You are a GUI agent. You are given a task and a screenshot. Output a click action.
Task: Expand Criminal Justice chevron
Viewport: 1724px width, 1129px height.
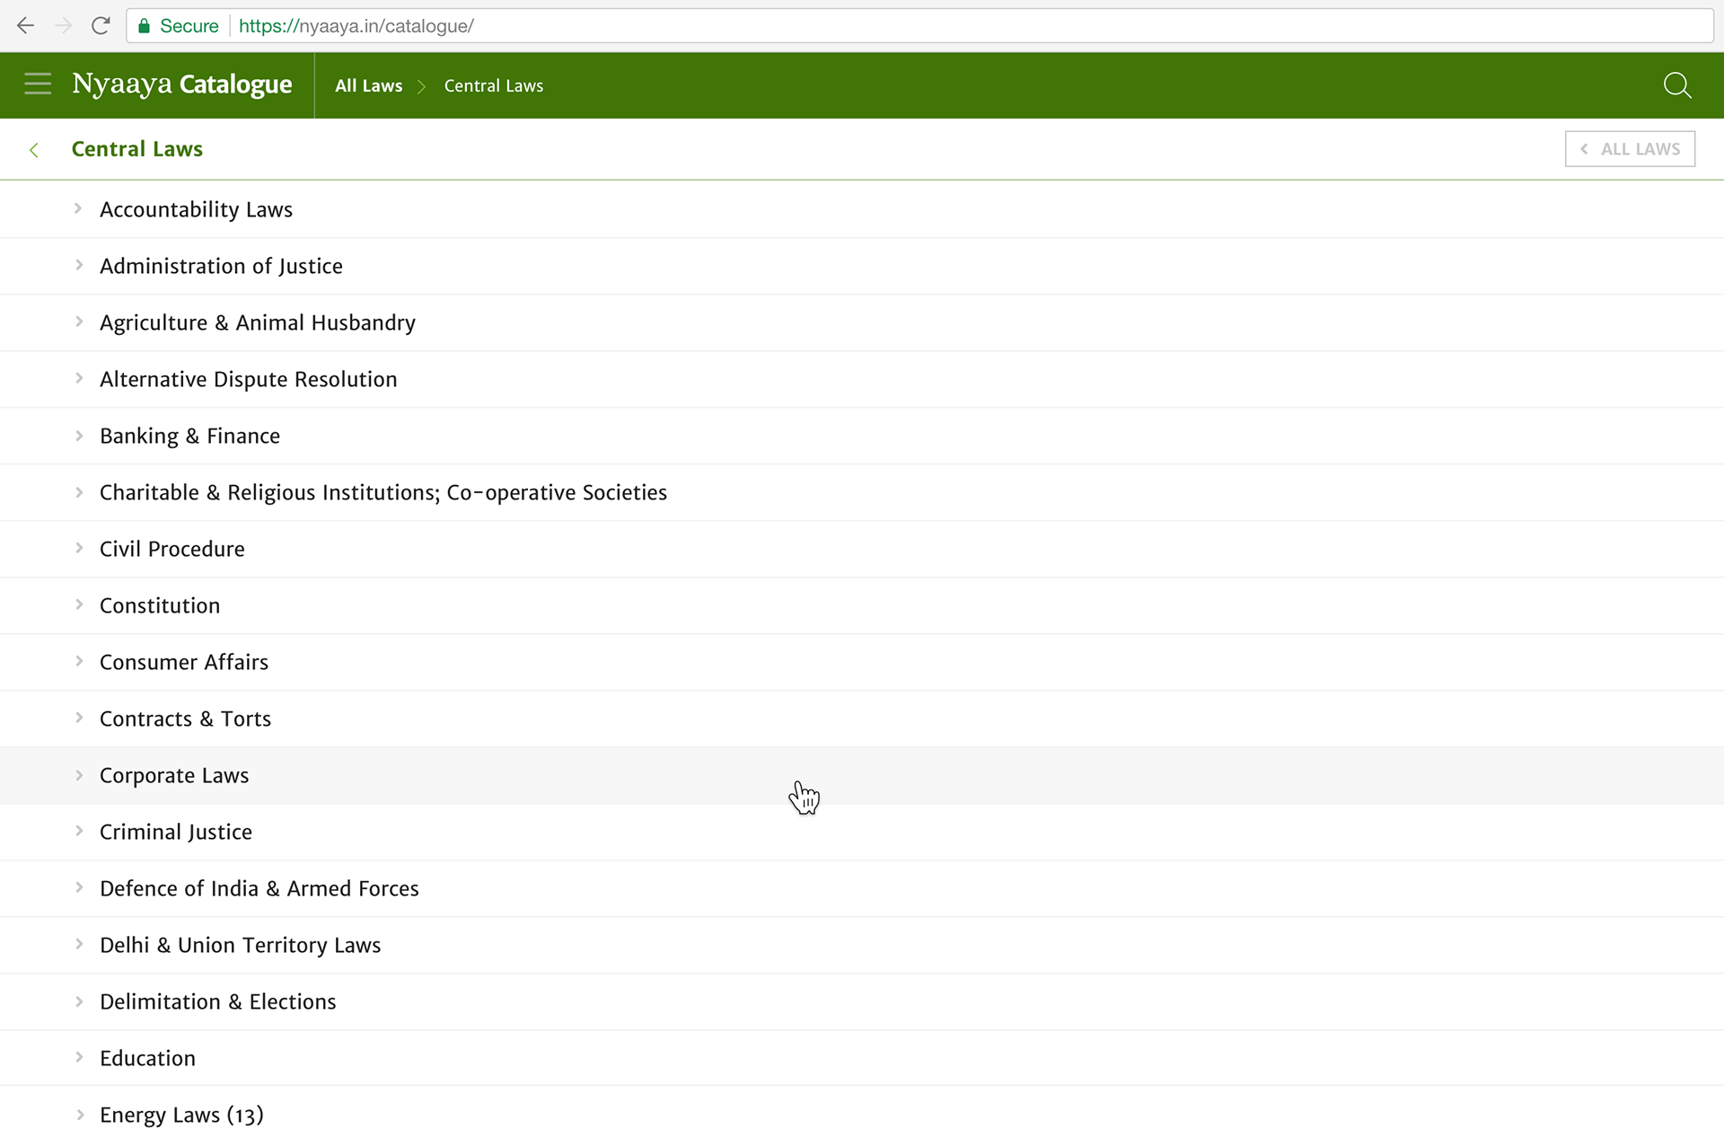[x=79, y=832]
